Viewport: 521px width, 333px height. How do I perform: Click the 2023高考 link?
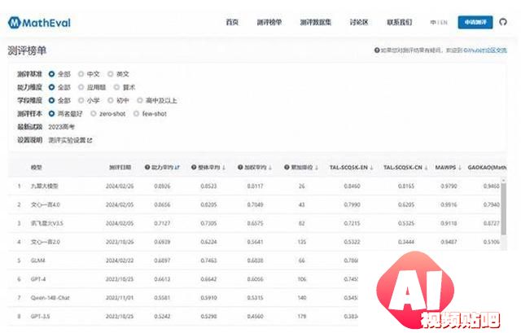pos(62,127)
